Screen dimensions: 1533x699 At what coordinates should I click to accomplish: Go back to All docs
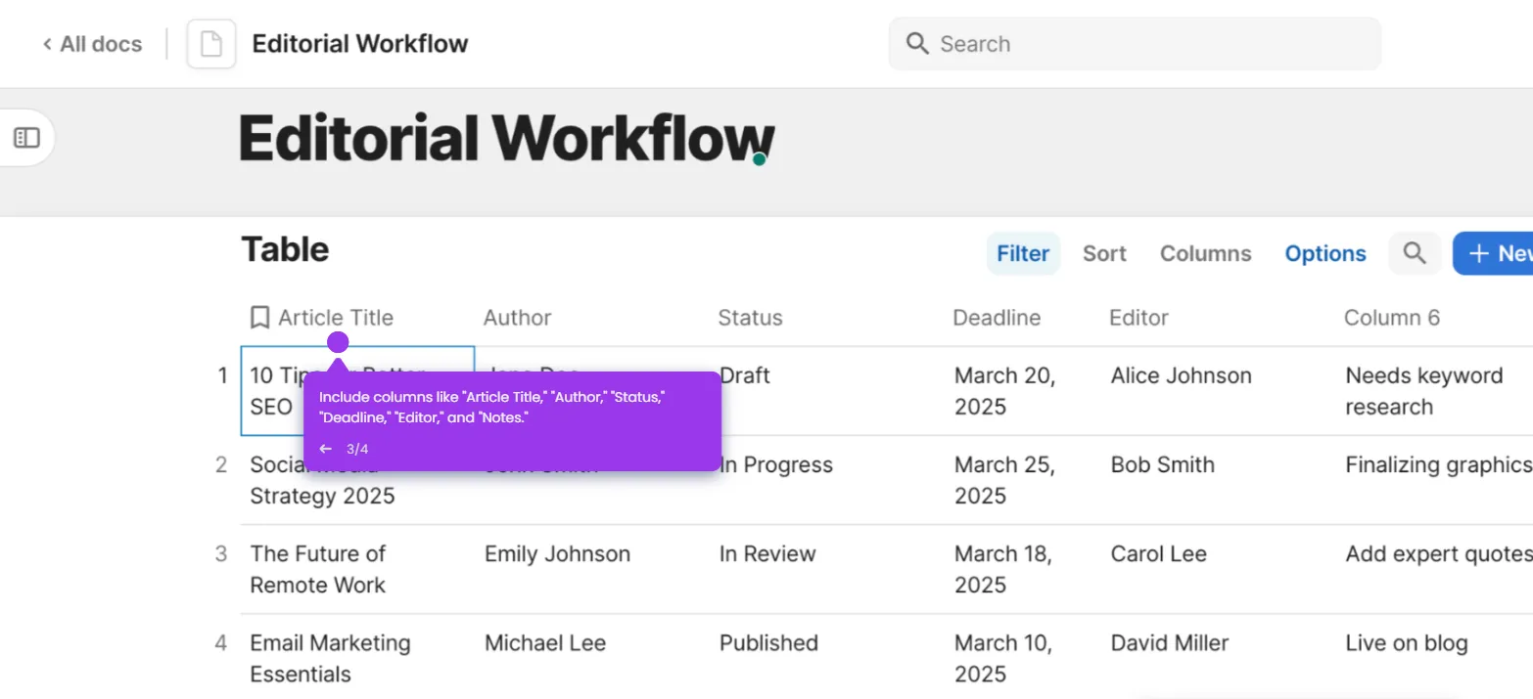click(x=92, y=44)
